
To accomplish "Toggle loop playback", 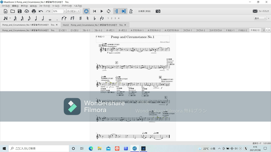I will 108,11.
